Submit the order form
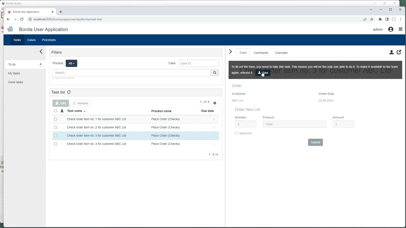Viewport: 406px width, 228px height. coord(315,142)
